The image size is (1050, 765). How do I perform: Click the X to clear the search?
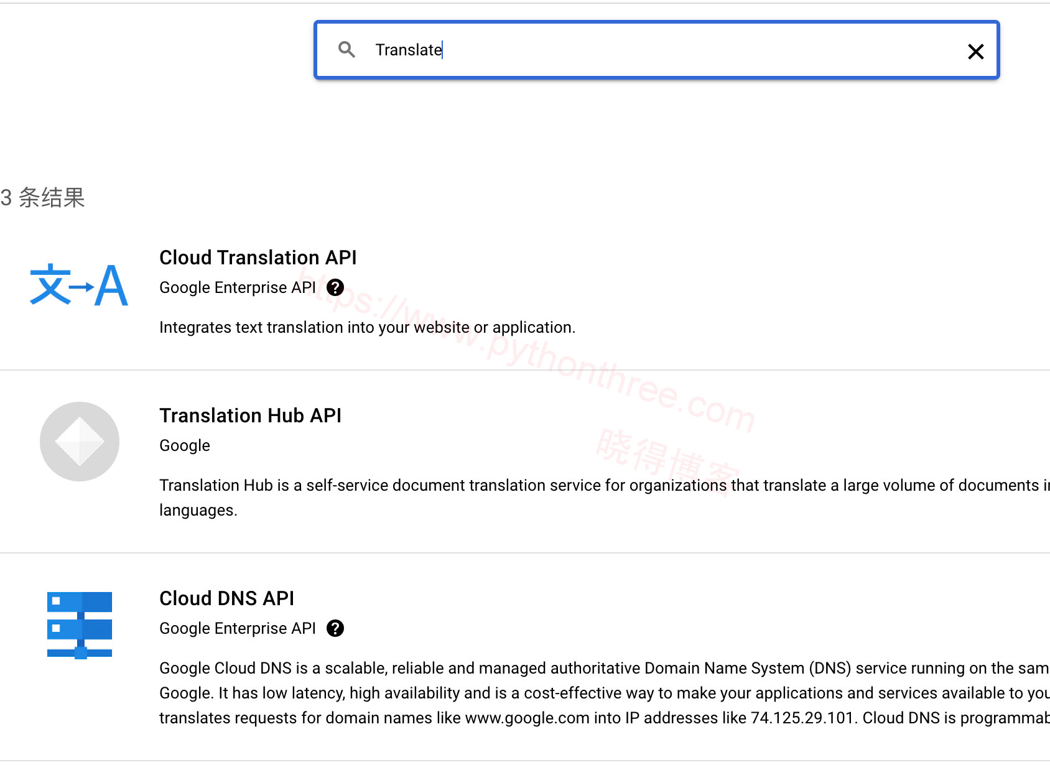(975, 52)
